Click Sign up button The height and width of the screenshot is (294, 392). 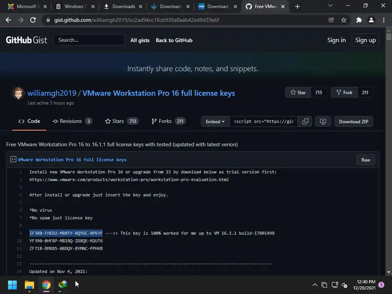click(x=366, y=40)
